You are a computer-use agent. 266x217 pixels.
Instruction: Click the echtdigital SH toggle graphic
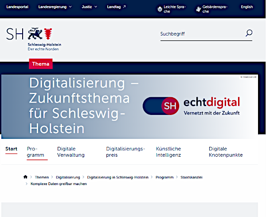coord(161,106)
